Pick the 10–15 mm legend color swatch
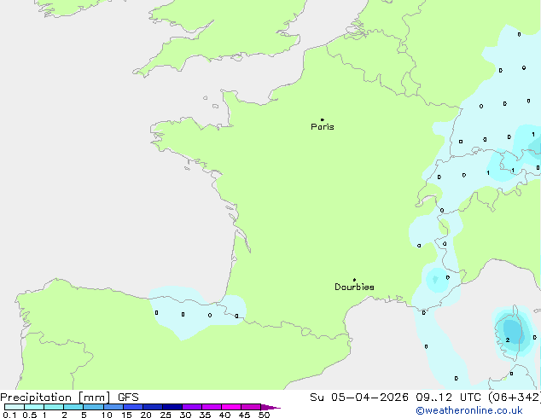 point(113,407)
